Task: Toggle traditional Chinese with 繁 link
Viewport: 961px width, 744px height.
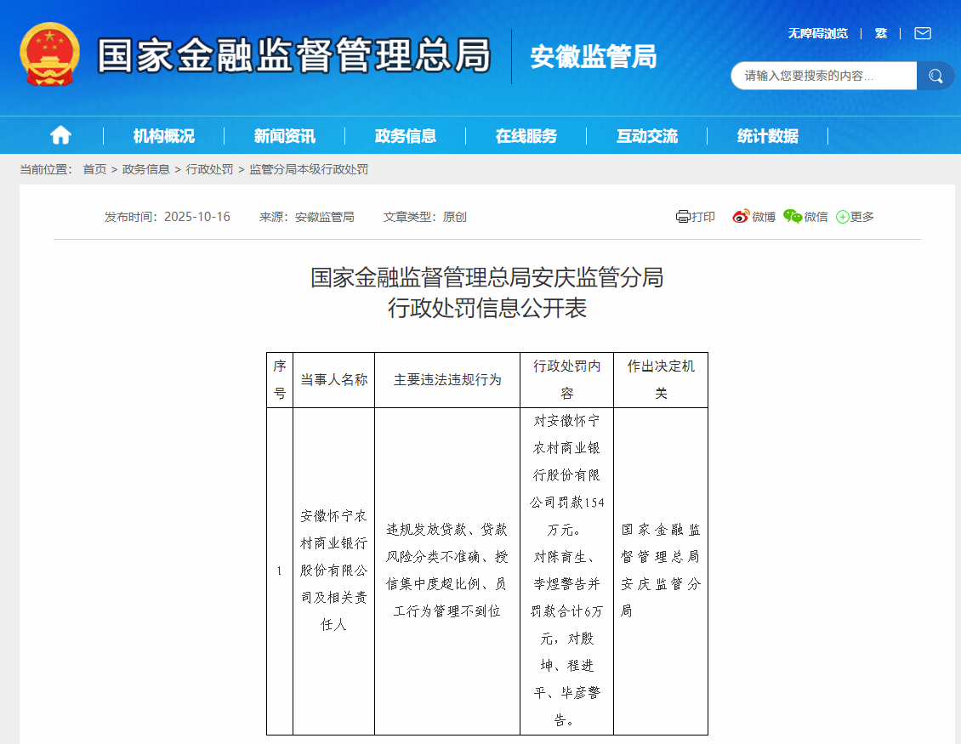Action: (881, 33)
